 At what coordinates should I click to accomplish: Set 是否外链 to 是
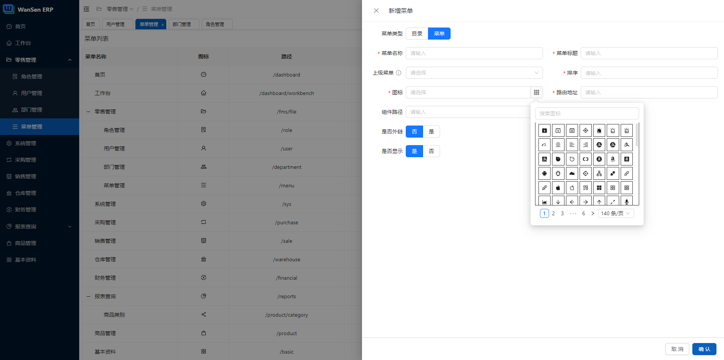431,132
